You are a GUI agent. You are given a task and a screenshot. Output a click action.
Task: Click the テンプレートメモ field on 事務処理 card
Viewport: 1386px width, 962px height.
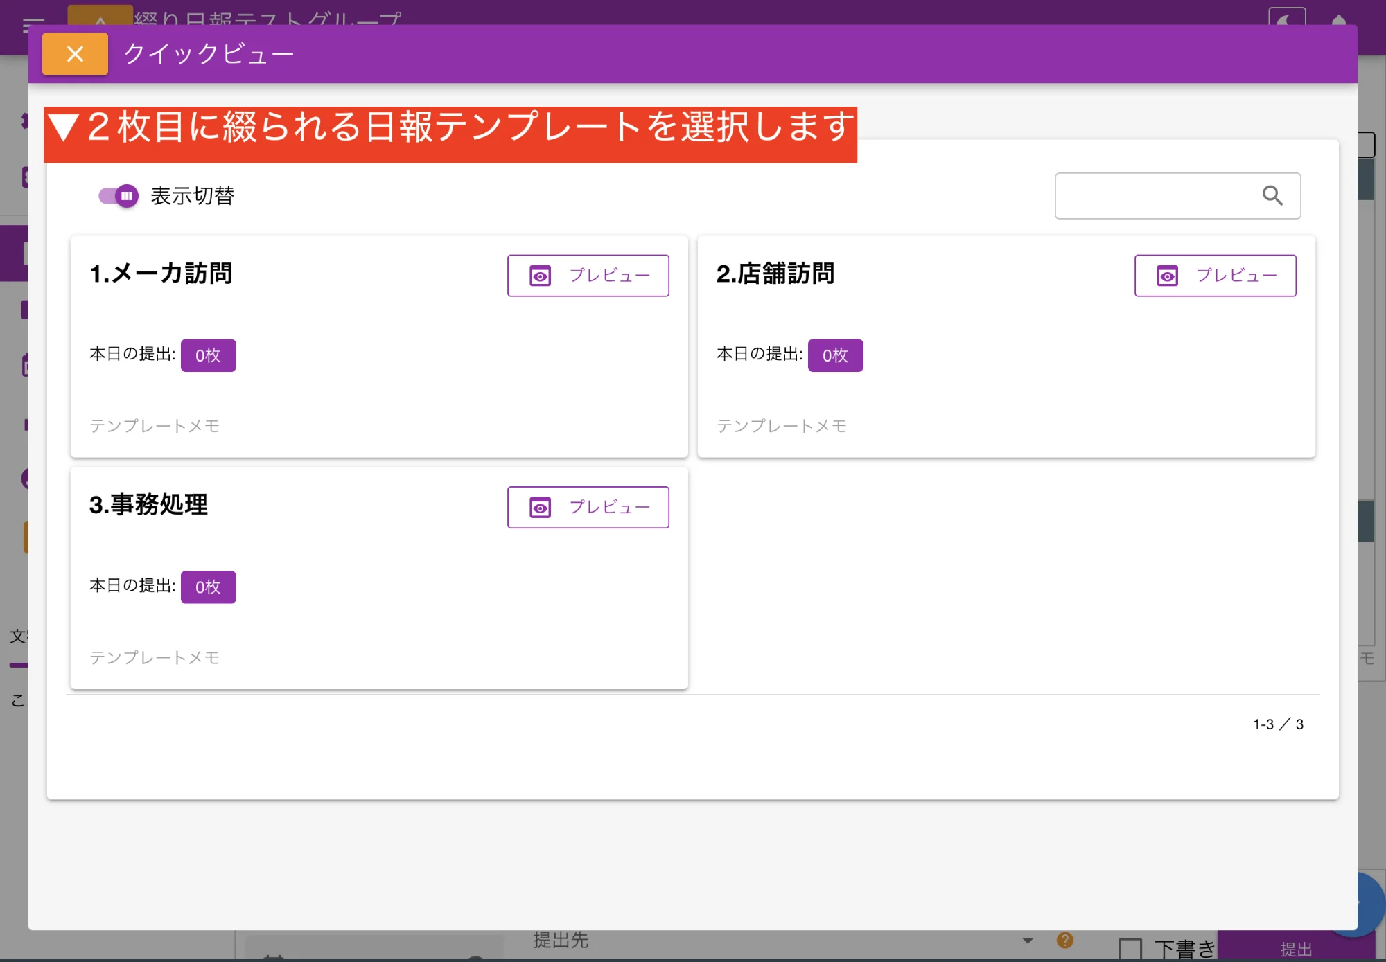[154, 657]
